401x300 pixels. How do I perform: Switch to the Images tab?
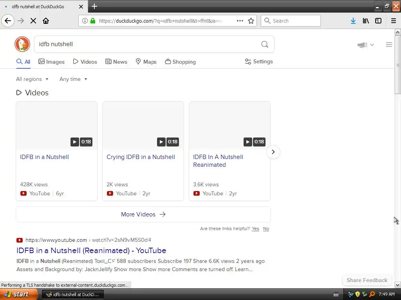[x=51, y=62]
